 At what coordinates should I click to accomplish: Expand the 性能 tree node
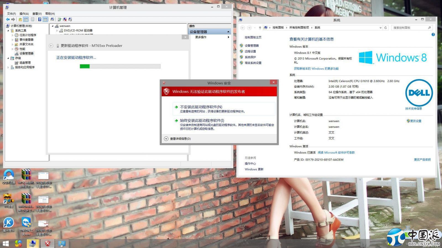(x=12, y=49)
